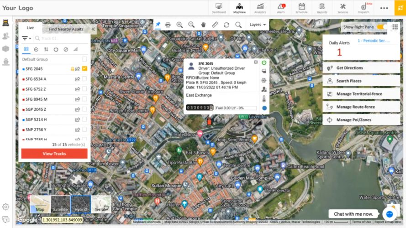
Task: Toggle the Show Right Pane switch
Action: click(382, 27)
